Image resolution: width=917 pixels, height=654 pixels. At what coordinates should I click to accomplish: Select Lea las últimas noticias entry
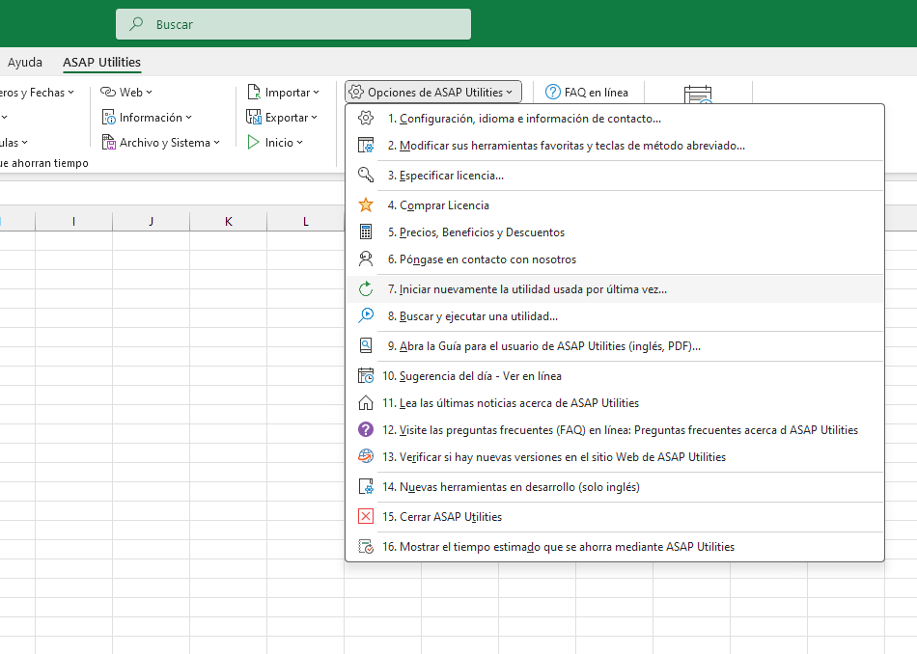[x=615, y=402]
